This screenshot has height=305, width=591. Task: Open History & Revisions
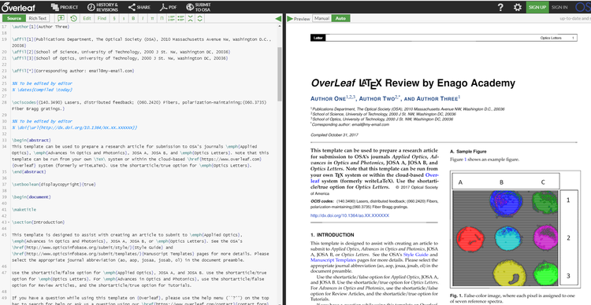pyautogui.click(x=102, y=7)
